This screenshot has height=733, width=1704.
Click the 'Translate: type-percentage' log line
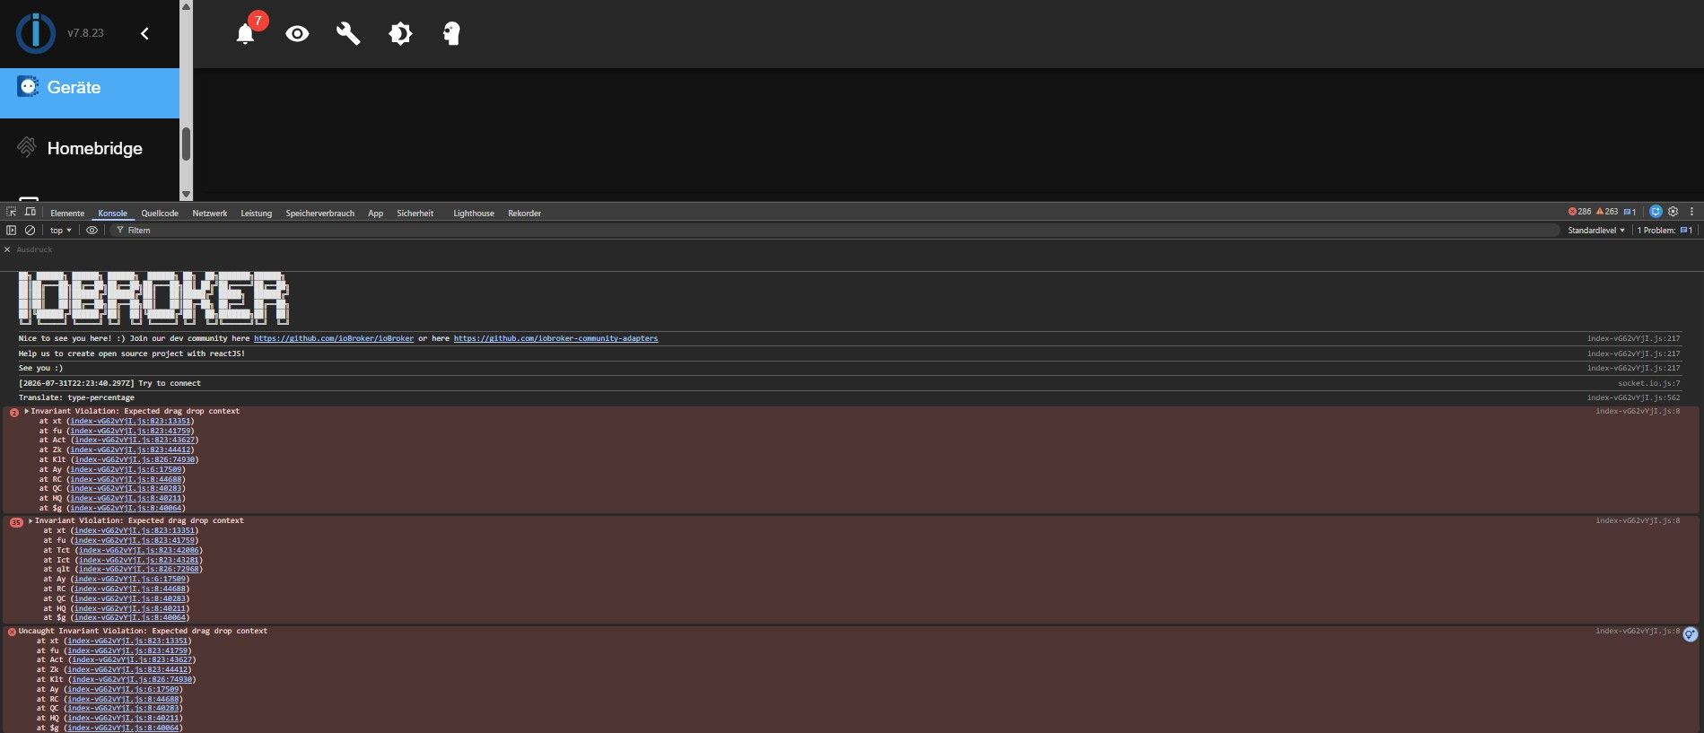point(76,397)
